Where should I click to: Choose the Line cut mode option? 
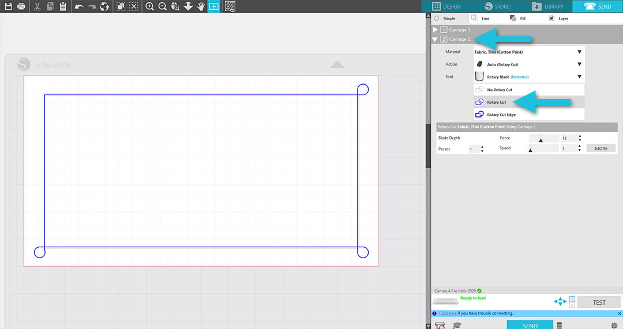pos(481,18)
